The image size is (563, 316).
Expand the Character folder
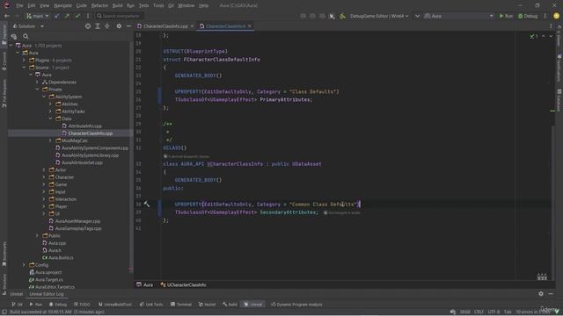point(44,177)
